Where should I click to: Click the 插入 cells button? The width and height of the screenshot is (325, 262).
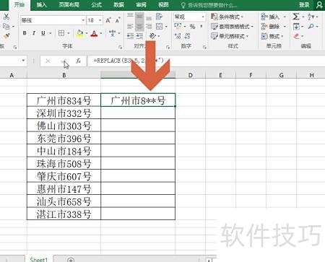point(274,17)
